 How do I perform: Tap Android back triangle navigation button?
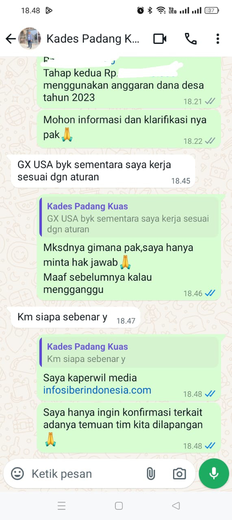176,506
